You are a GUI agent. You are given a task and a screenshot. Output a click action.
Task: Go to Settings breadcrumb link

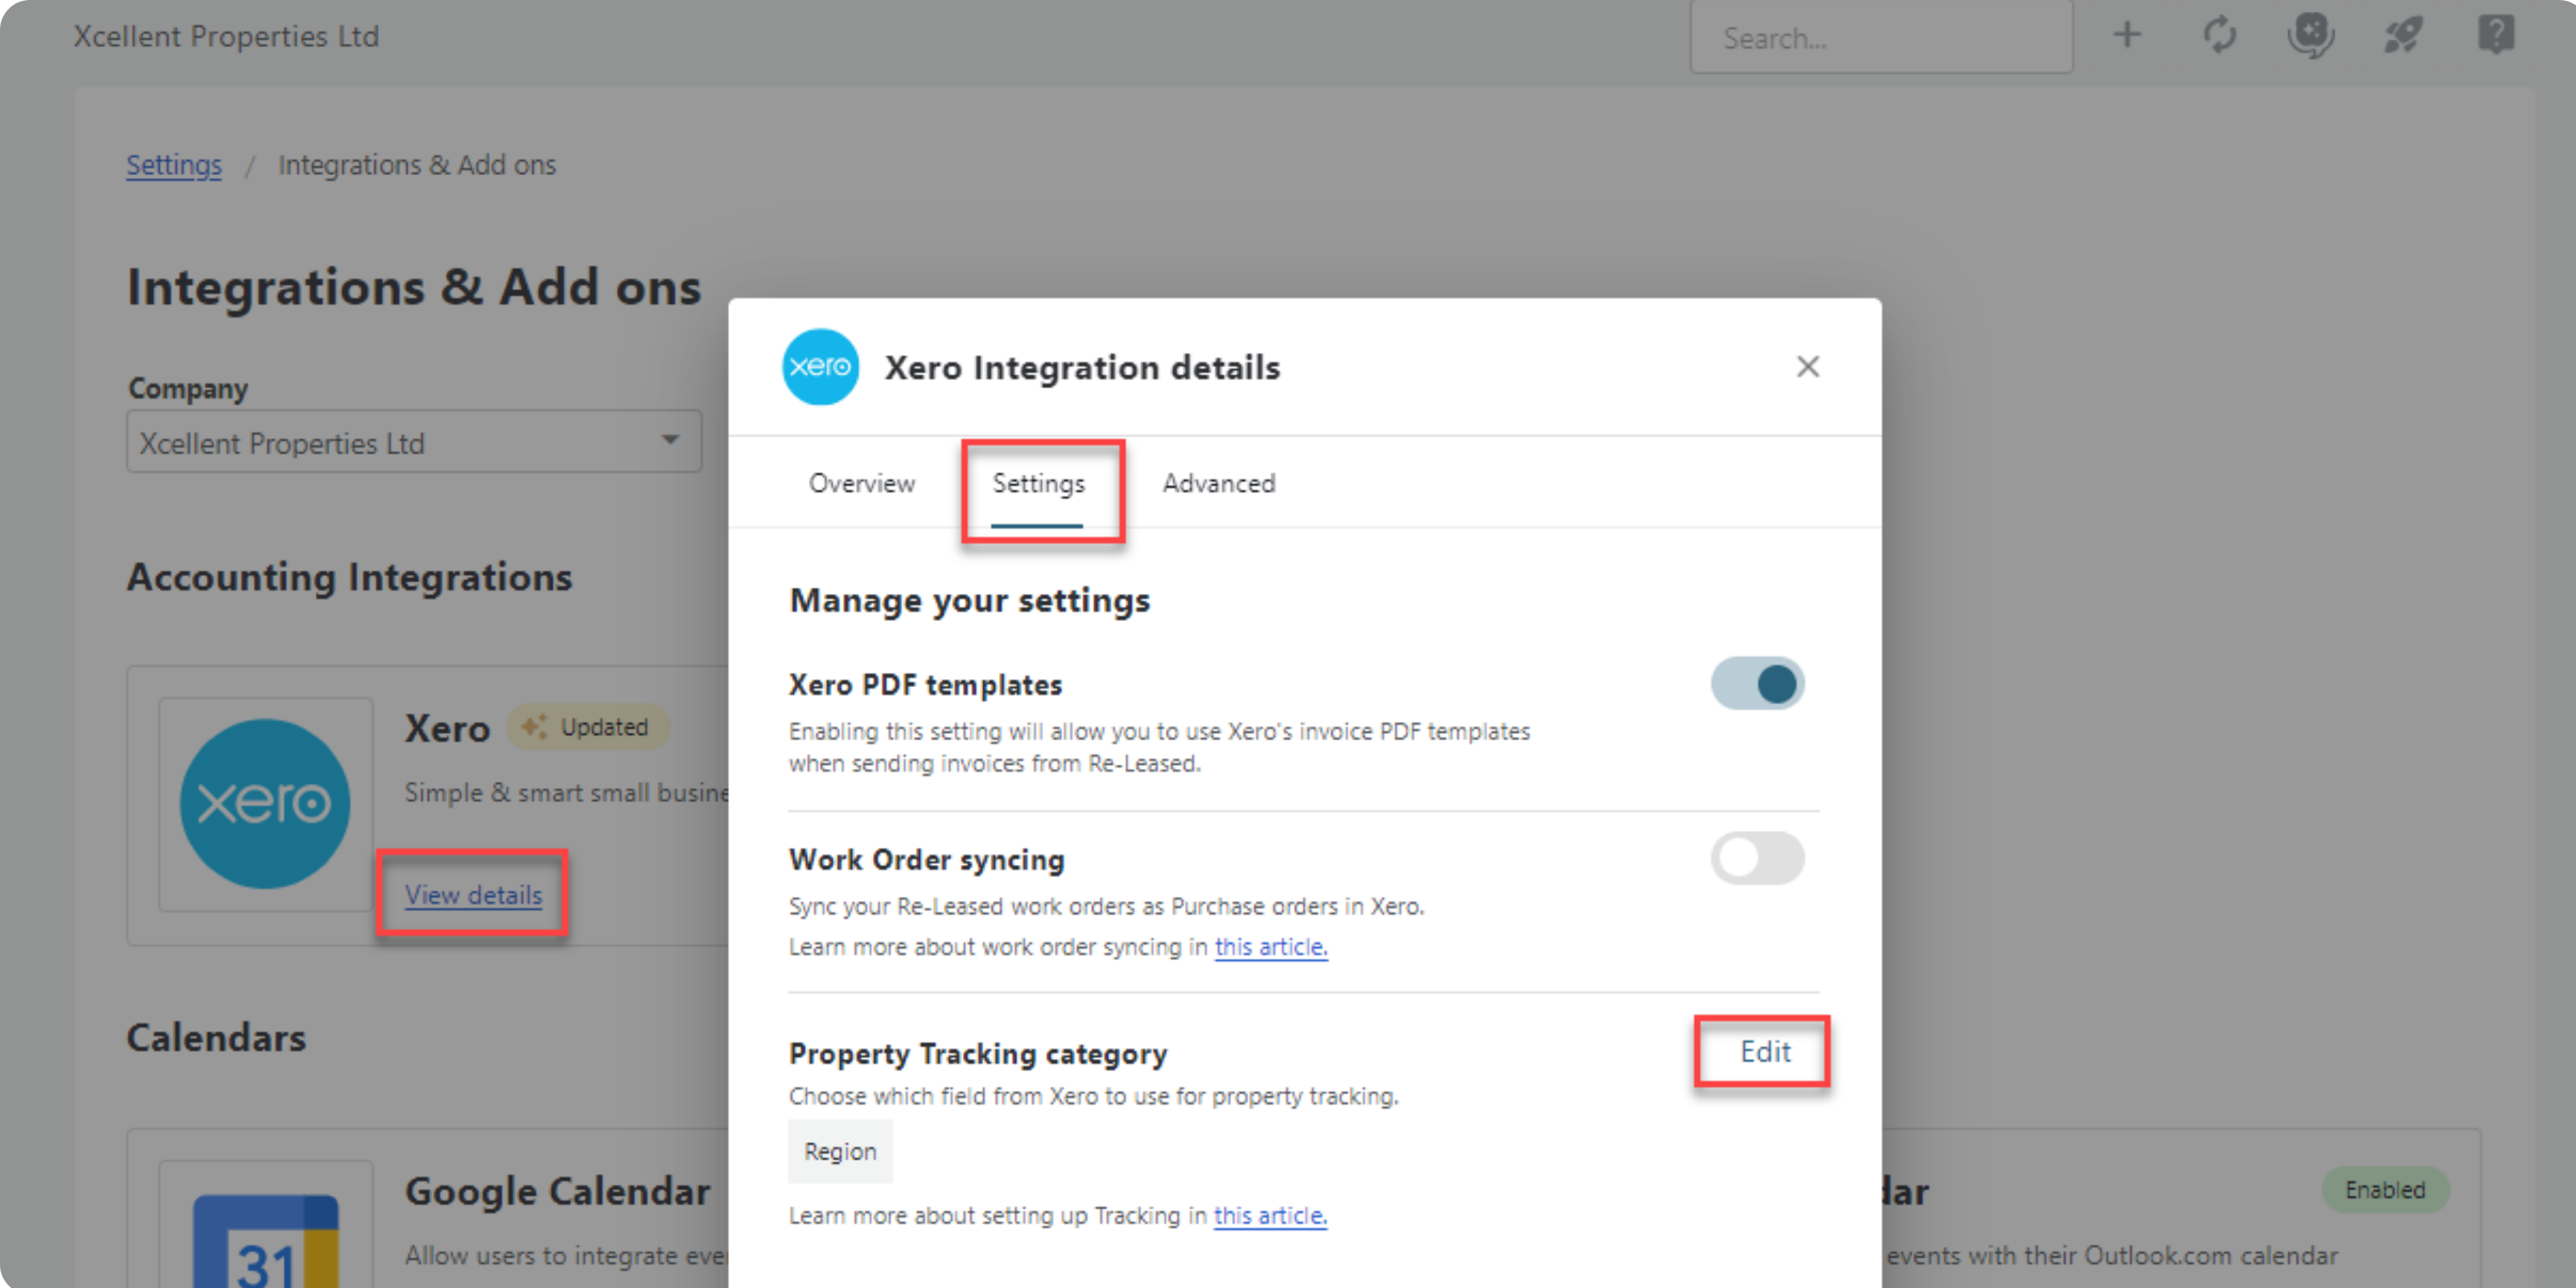[x=174, y=165]
